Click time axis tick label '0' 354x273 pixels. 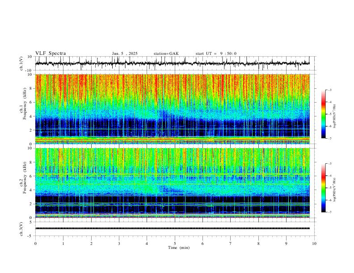click(35, 244)
